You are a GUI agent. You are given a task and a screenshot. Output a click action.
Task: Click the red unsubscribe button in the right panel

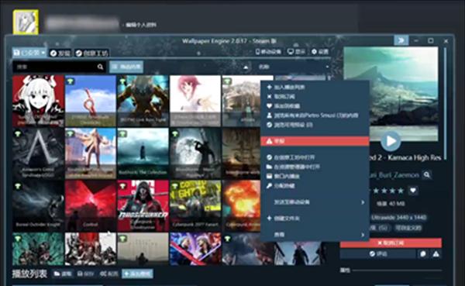click(x=391, y=243)
